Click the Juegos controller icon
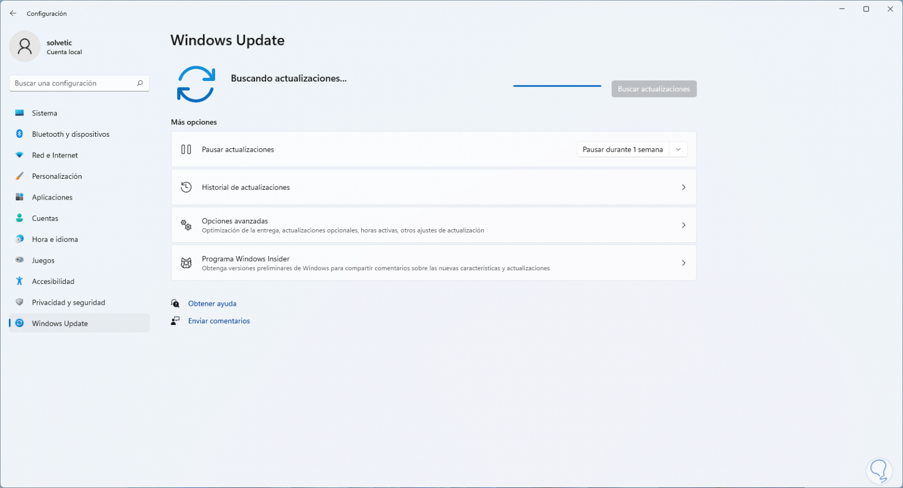 [x=20, y=260]
